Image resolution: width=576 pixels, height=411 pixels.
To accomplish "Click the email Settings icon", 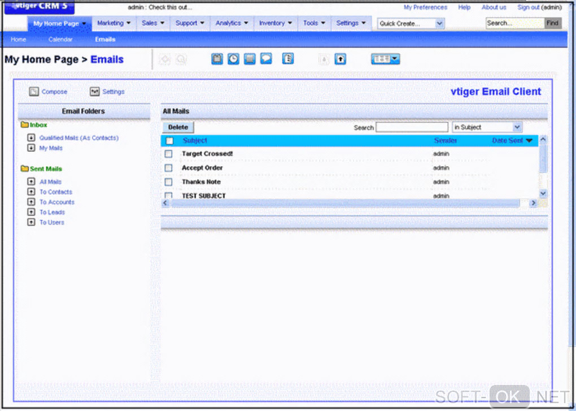I will pyautogui.click(x=95, y=92).
